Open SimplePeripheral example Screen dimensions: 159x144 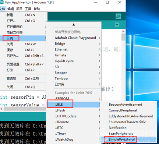tap(128, 140)
